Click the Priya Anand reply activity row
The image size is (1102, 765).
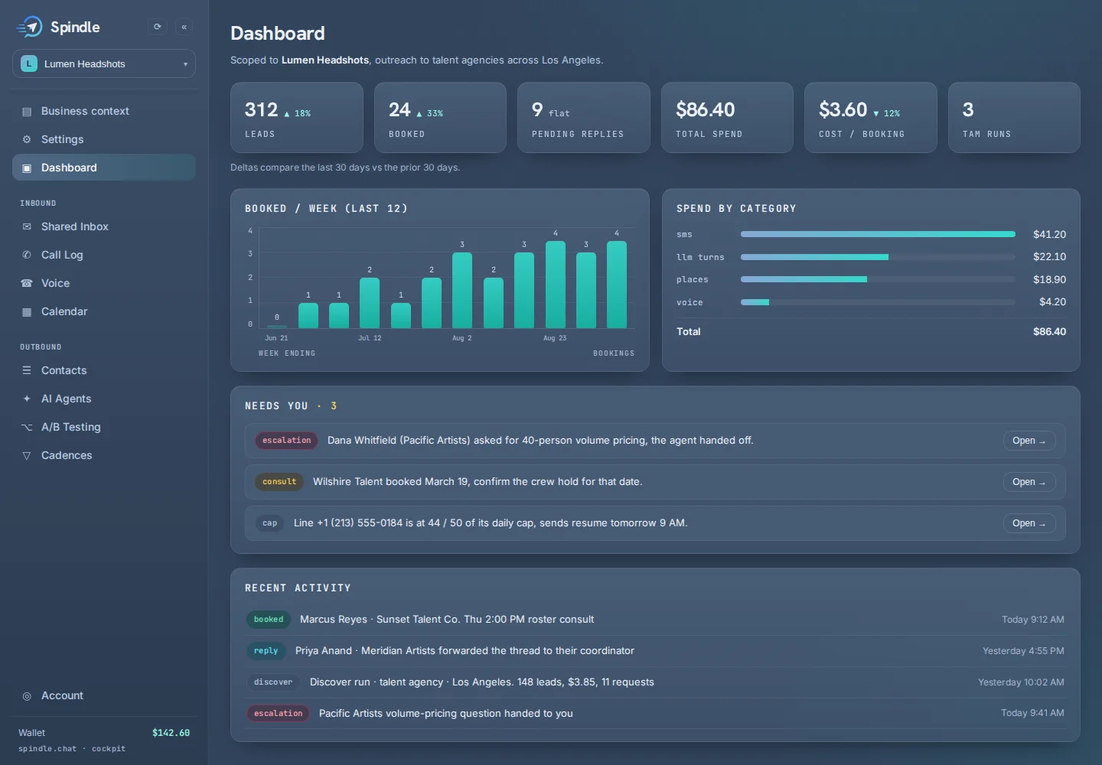(x=655, y=651)
